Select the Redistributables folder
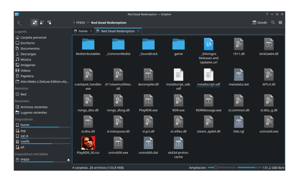 coord(88,47)
